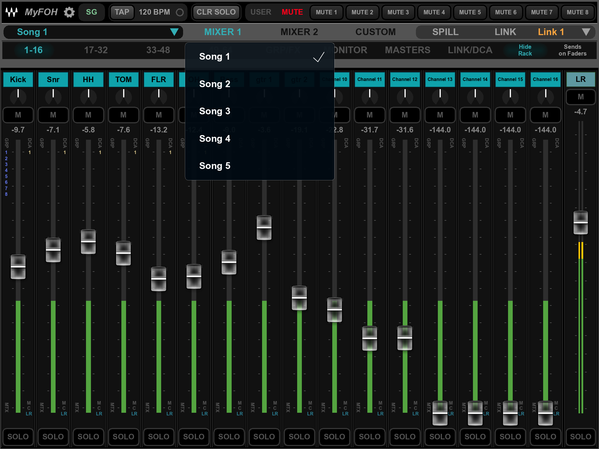Screen dimensions: 599x449
Task: Mute the Kick channel
Action: pos(18,115)
